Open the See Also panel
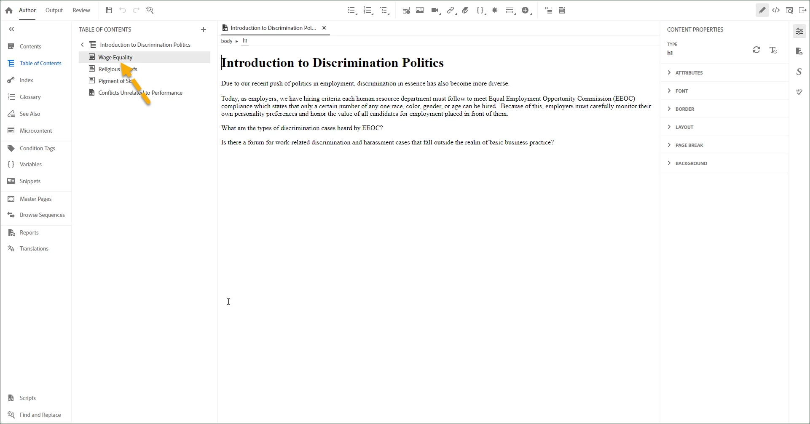Image resolution: width=810 pixels, height=424 pixels. pos(30,114)
